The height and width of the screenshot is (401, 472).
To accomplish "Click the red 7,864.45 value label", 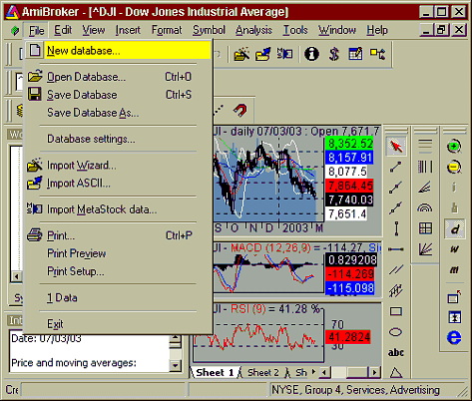I will pos(349,186).
